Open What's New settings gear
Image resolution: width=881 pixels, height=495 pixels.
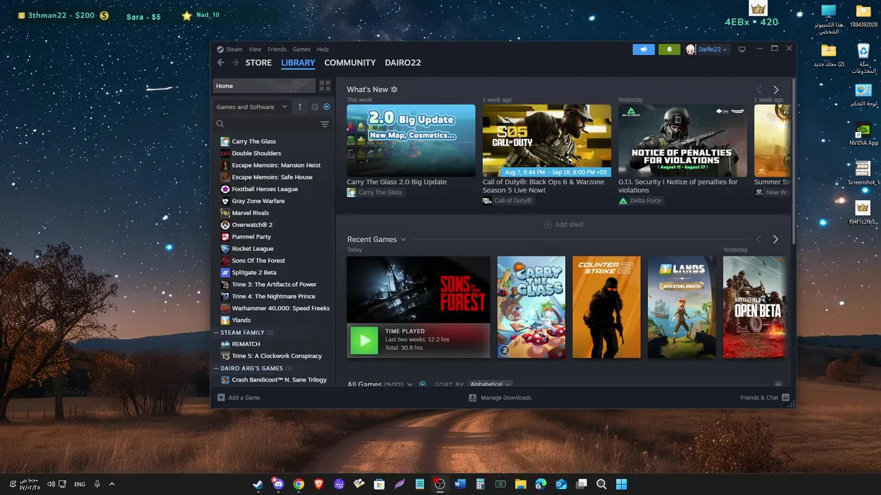(394, 89)
